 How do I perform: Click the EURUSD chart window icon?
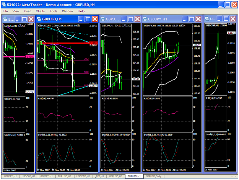tap(5, 19)
